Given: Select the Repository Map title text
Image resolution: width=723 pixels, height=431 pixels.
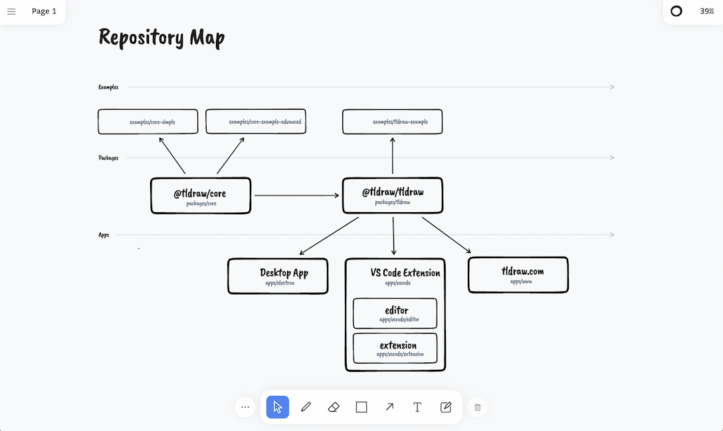Looking at the screenshot, I should coord(161,37).
